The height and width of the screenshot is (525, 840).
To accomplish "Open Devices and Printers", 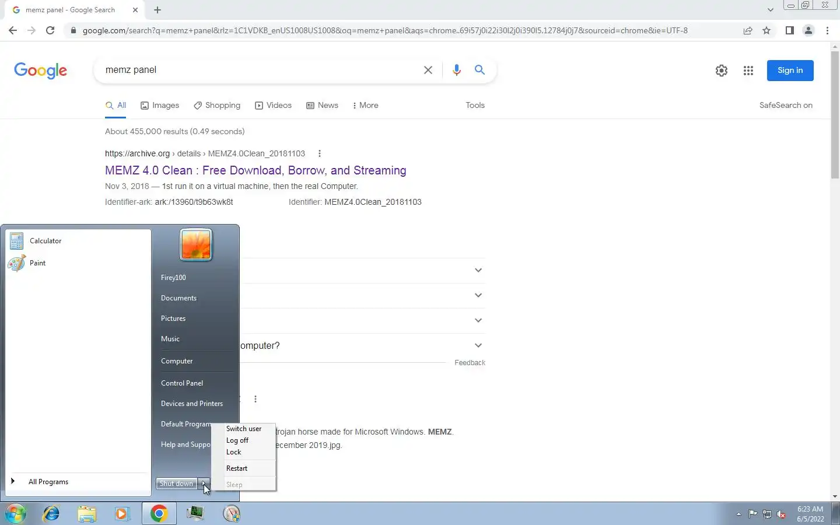I will [192, 404].
